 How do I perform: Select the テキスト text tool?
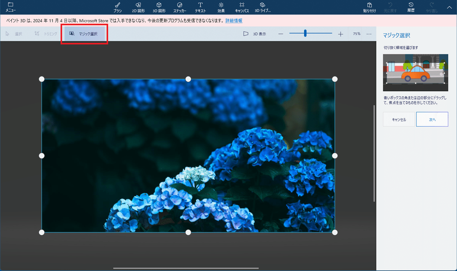tap(200, 7)
